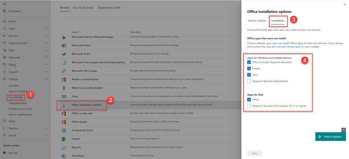Click the Reports chart icon in sidebar

pyautogui.click(x=4, y=128)
